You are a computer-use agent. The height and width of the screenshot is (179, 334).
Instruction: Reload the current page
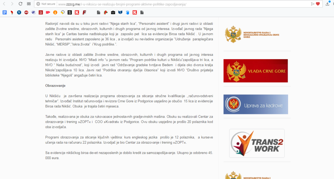[21, 4]
